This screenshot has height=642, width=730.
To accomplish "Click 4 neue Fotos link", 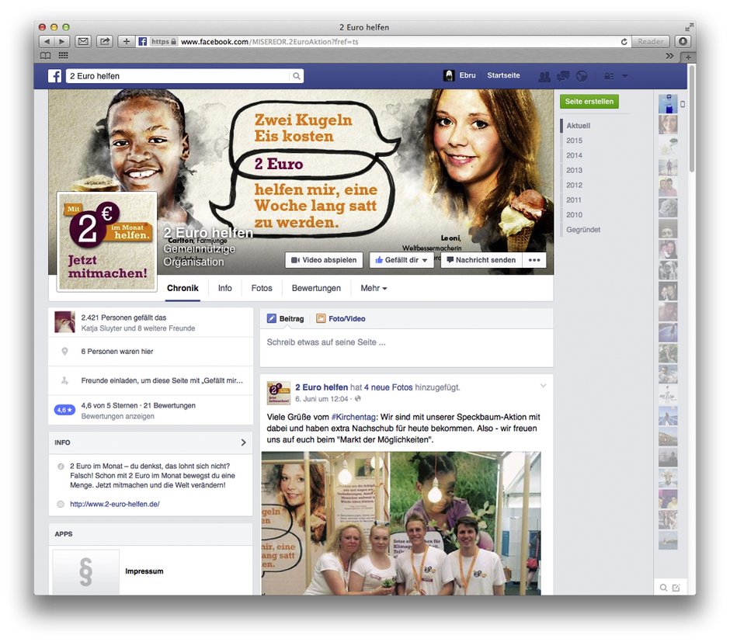I will [388, 387].
